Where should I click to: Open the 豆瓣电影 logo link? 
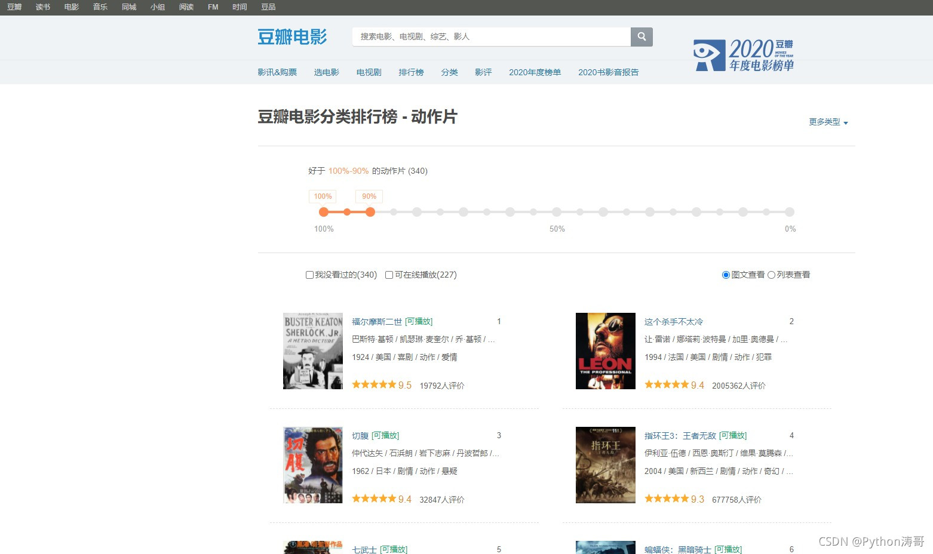[292, 36]
